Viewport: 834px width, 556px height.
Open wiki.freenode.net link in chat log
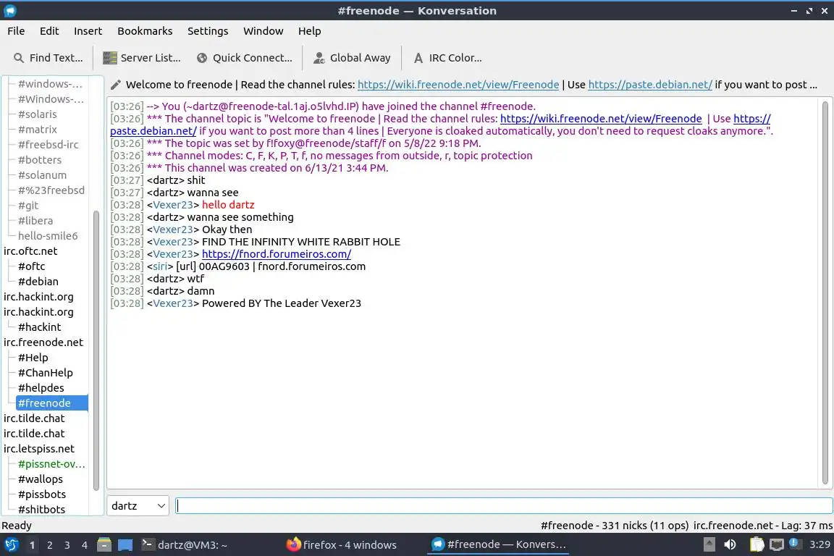pos(600,119)
